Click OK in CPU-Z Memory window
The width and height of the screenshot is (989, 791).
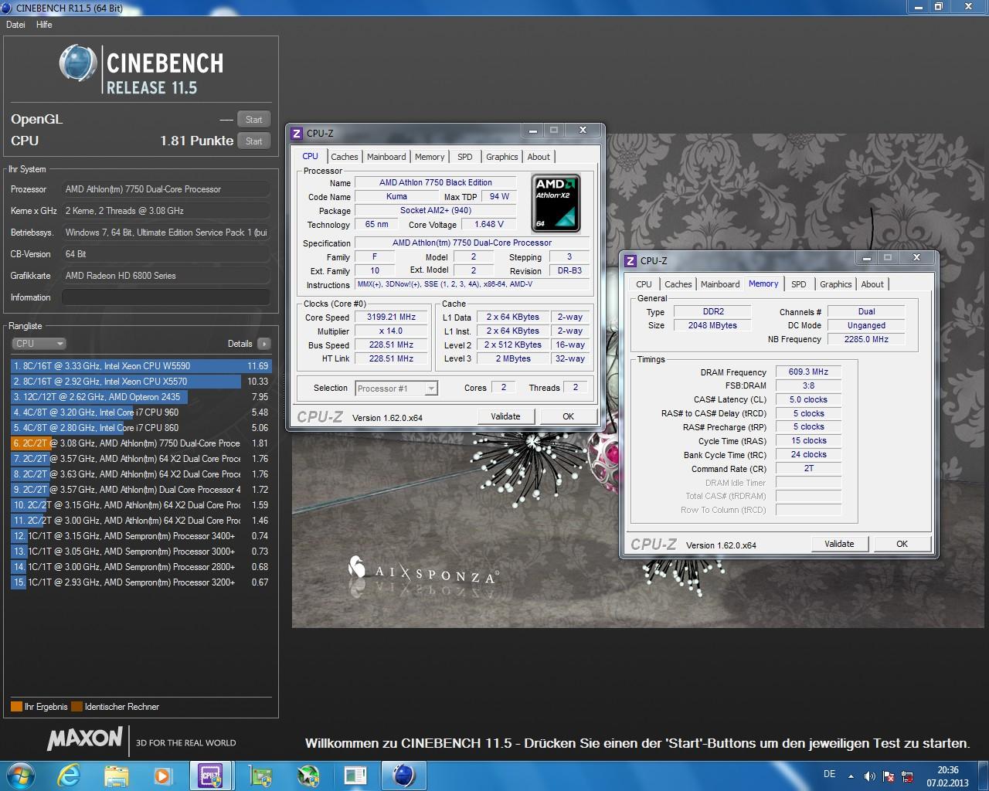(x=902, y=544)
